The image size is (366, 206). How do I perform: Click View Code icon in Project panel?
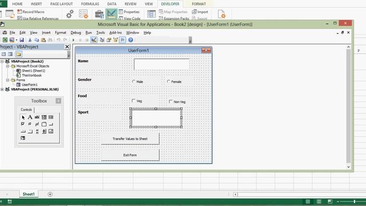pyautogui.click(x=4, y=54)
